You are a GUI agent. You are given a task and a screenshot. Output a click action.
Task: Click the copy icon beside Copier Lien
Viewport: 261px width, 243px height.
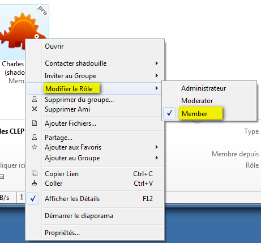tap(35, 173)
